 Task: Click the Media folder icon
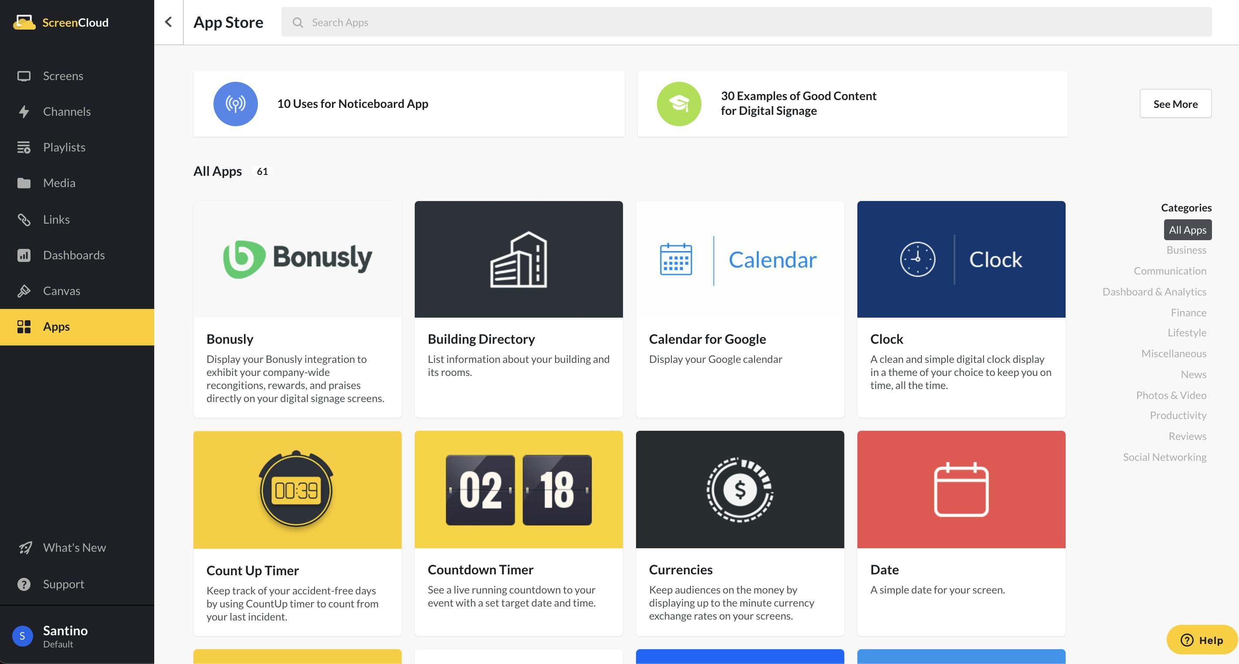(x=24, y=183)
